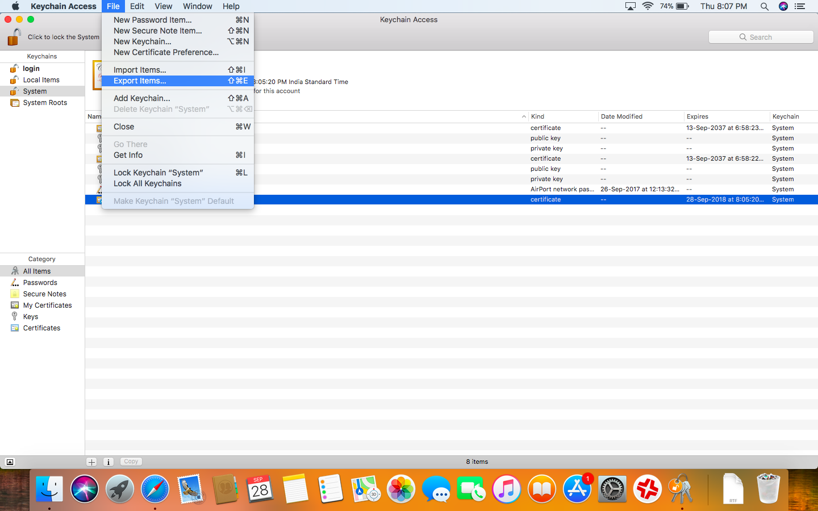Launch Siri from the Dock
The height and width of the screenshot is (511, 818).
pyautogui.click(x=85, y=489)
